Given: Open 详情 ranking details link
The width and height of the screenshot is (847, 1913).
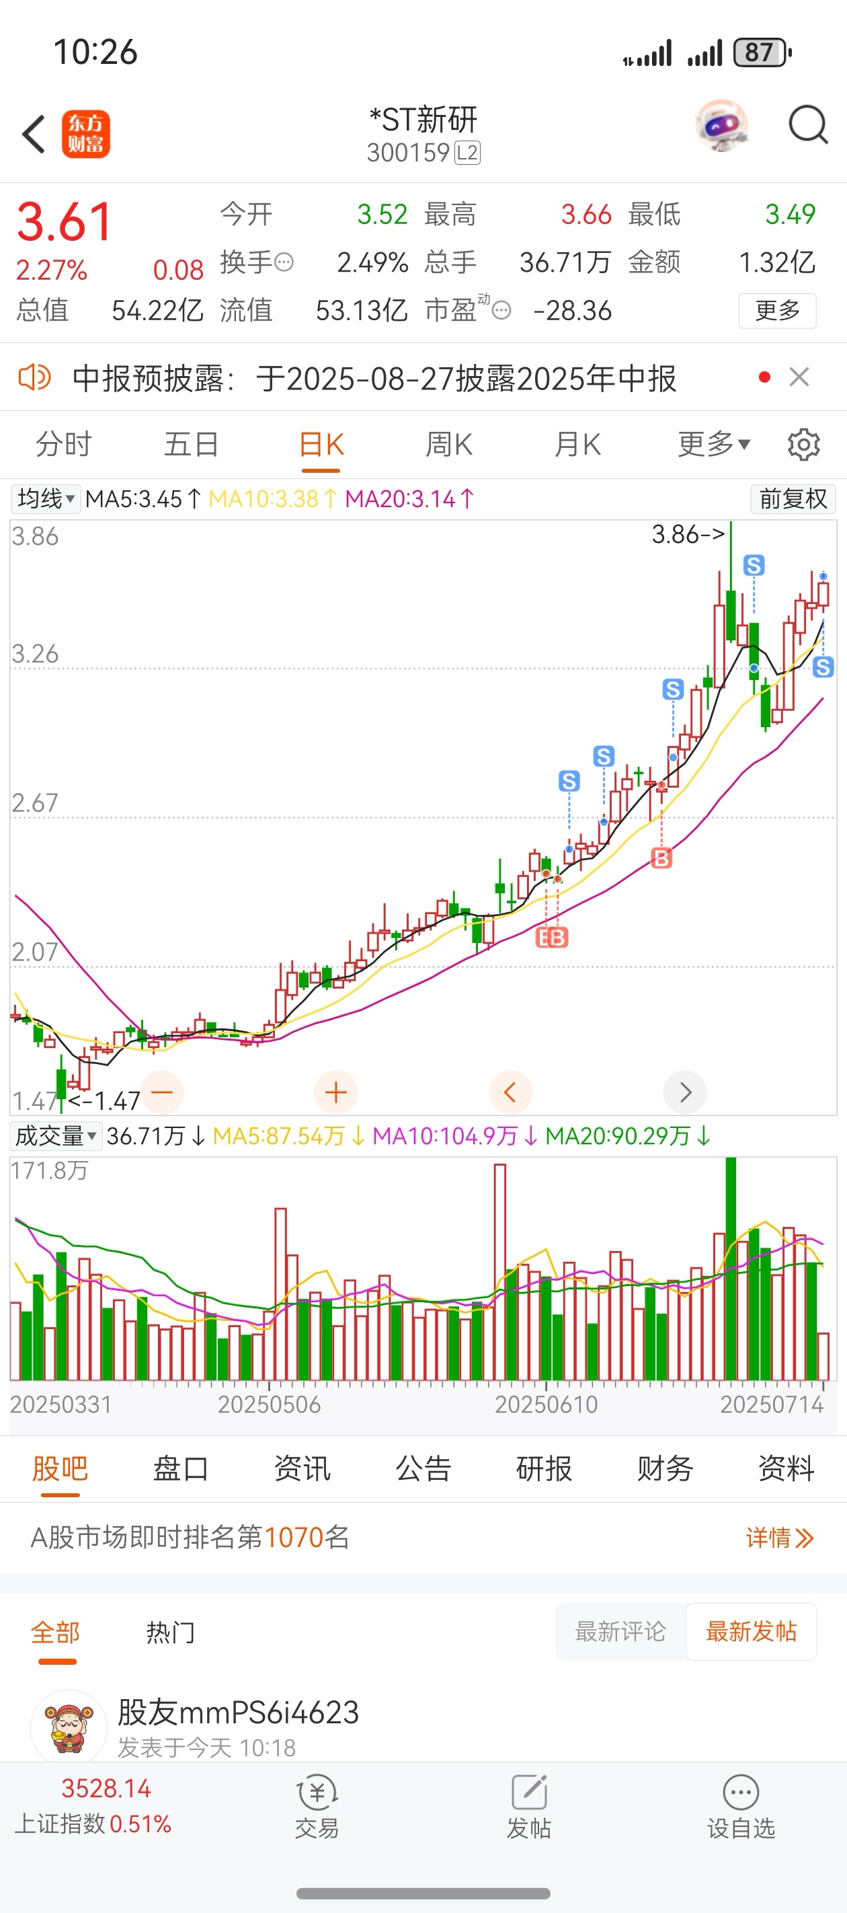Looking at the screenshot, I should (780, 1538).
